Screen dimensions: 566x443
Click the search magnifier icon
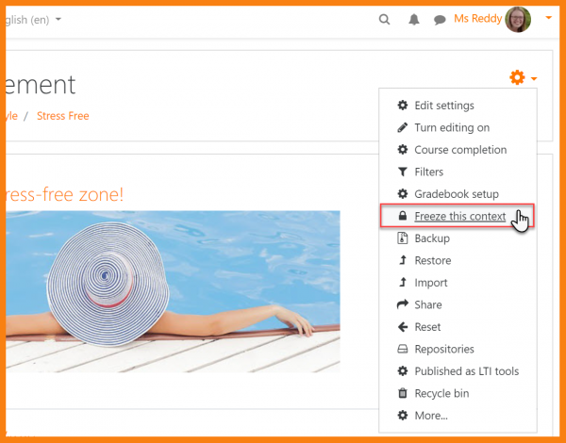point(384,19)
